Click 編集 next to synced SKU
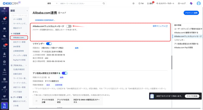Viewport: 203px width, 110px height. (77, 48)
